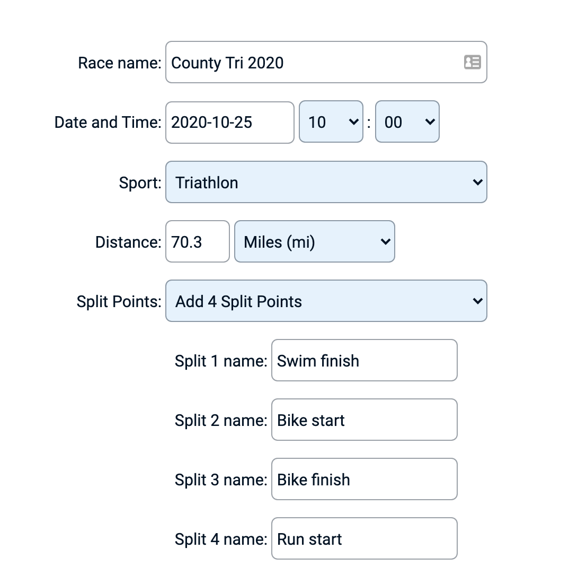Open the Miles (mi) unit dropdown
This screenshot has height=575, width=569.
pos(314,242)
